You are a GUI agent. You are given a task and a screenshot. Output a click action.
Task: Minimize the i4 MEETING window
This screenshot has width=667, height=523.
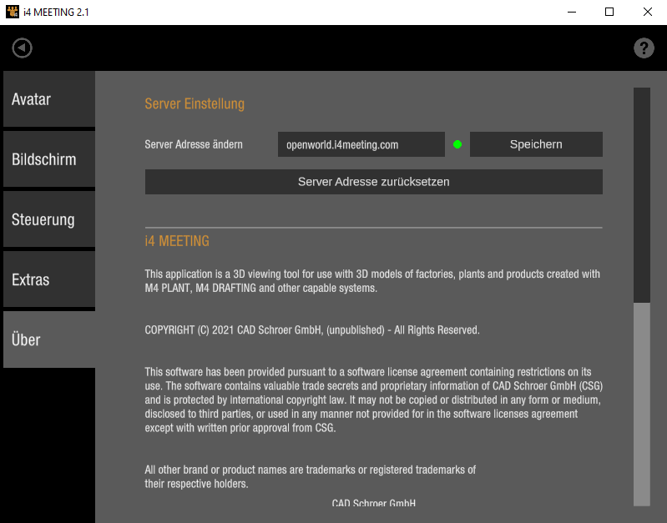572,12
